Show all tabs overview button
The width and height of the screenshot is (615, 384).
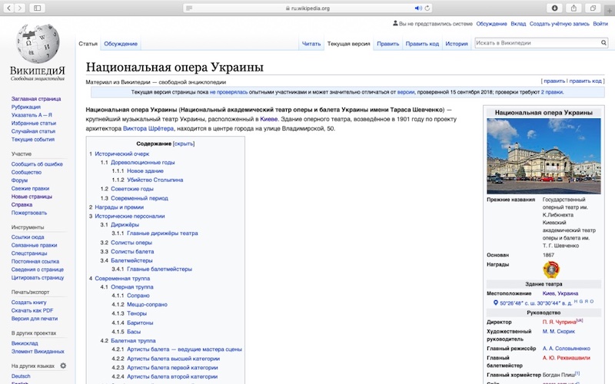click(x=593, y=8)
